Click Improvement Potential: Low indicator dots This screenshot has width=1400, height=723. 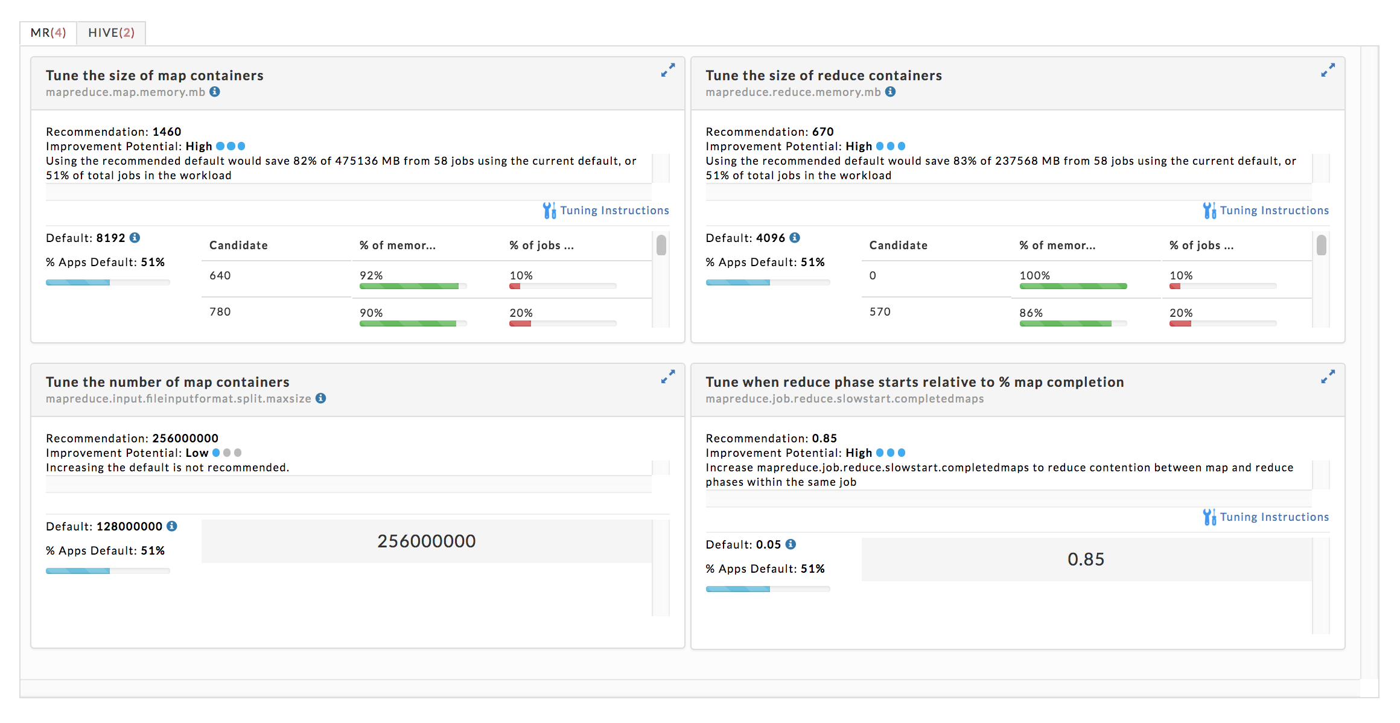tap(227, 453)
